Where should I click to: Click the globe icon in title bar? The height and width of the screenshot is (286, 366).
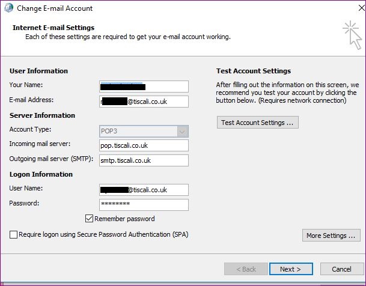pyautogui.click(x=8, y=8)
